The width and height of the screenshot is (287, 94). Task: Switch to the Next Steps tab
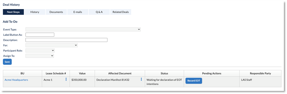pos(13,12)
